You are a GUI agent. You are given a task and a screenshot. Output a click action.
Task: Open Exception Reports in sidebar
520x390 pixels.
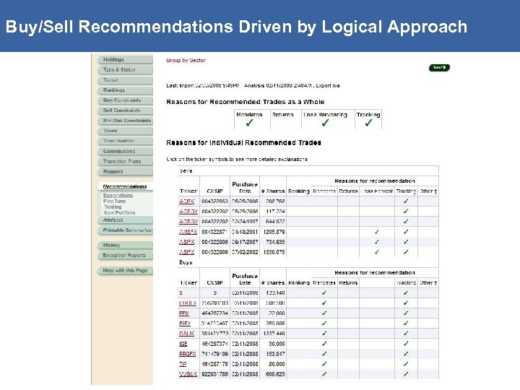coord(126,256)
